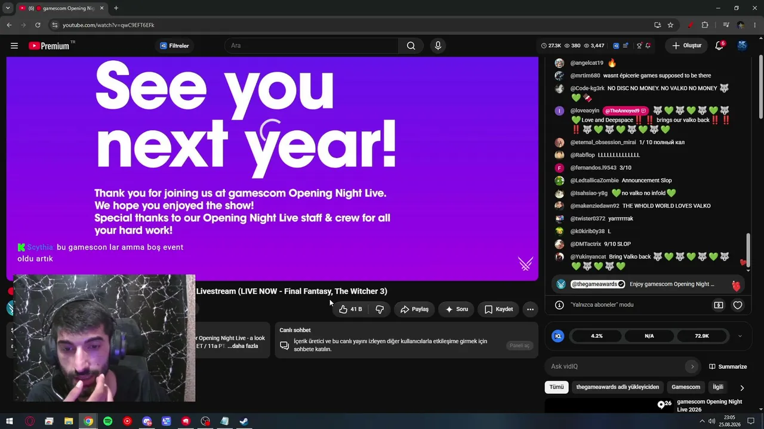Open YouTube notifications bell

[719, 46]
